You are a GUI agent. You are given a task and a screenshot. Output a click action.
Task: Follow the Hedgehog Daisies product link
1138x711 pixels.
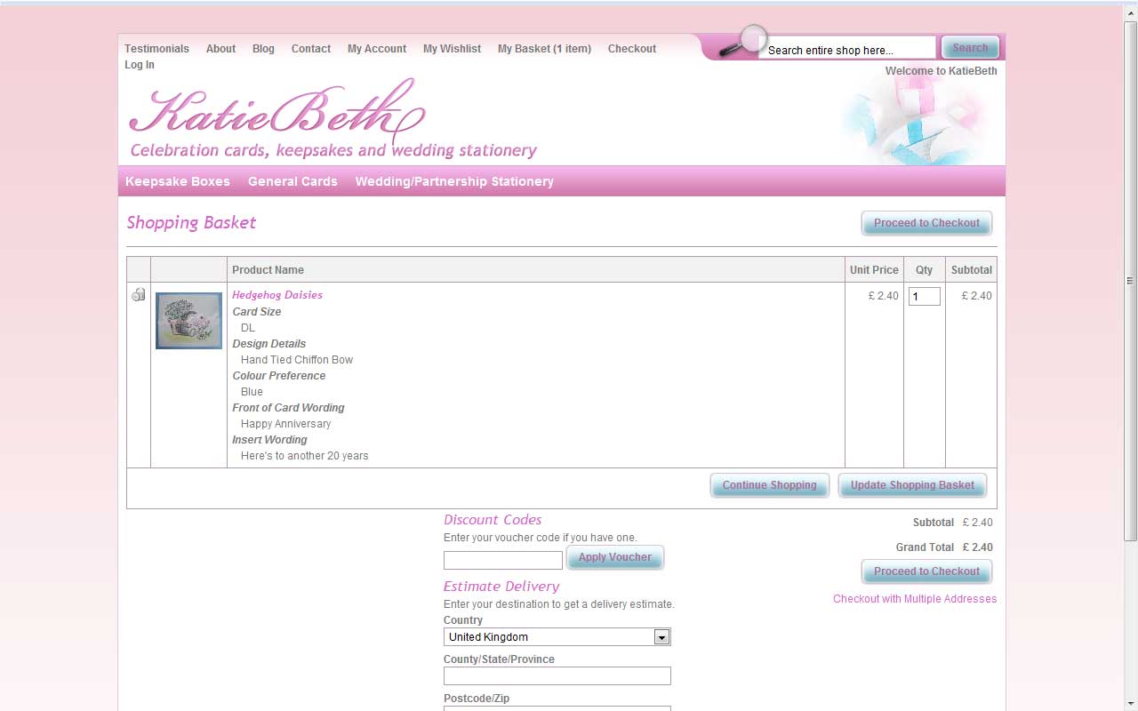[277, 295]
